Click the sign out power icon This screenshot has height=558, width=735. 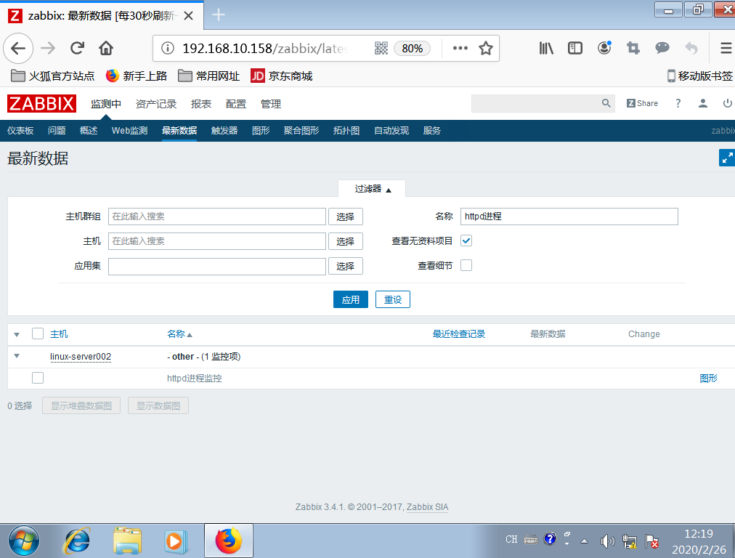(x=728, y=103)
